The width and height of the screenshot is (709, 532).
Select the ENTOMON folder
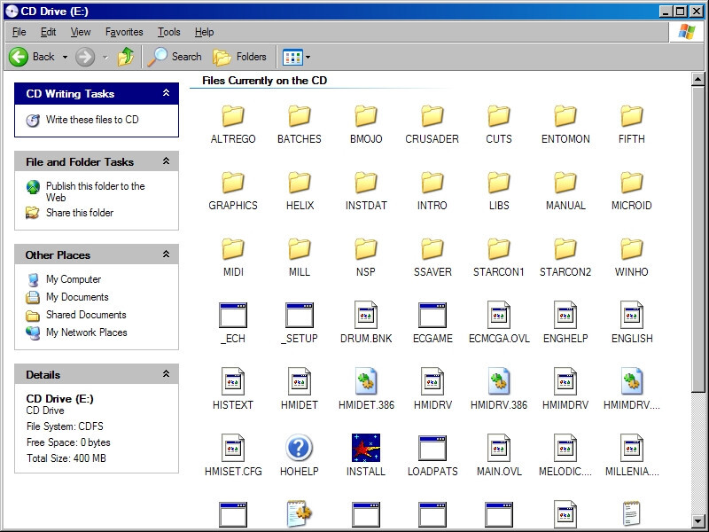565,124
